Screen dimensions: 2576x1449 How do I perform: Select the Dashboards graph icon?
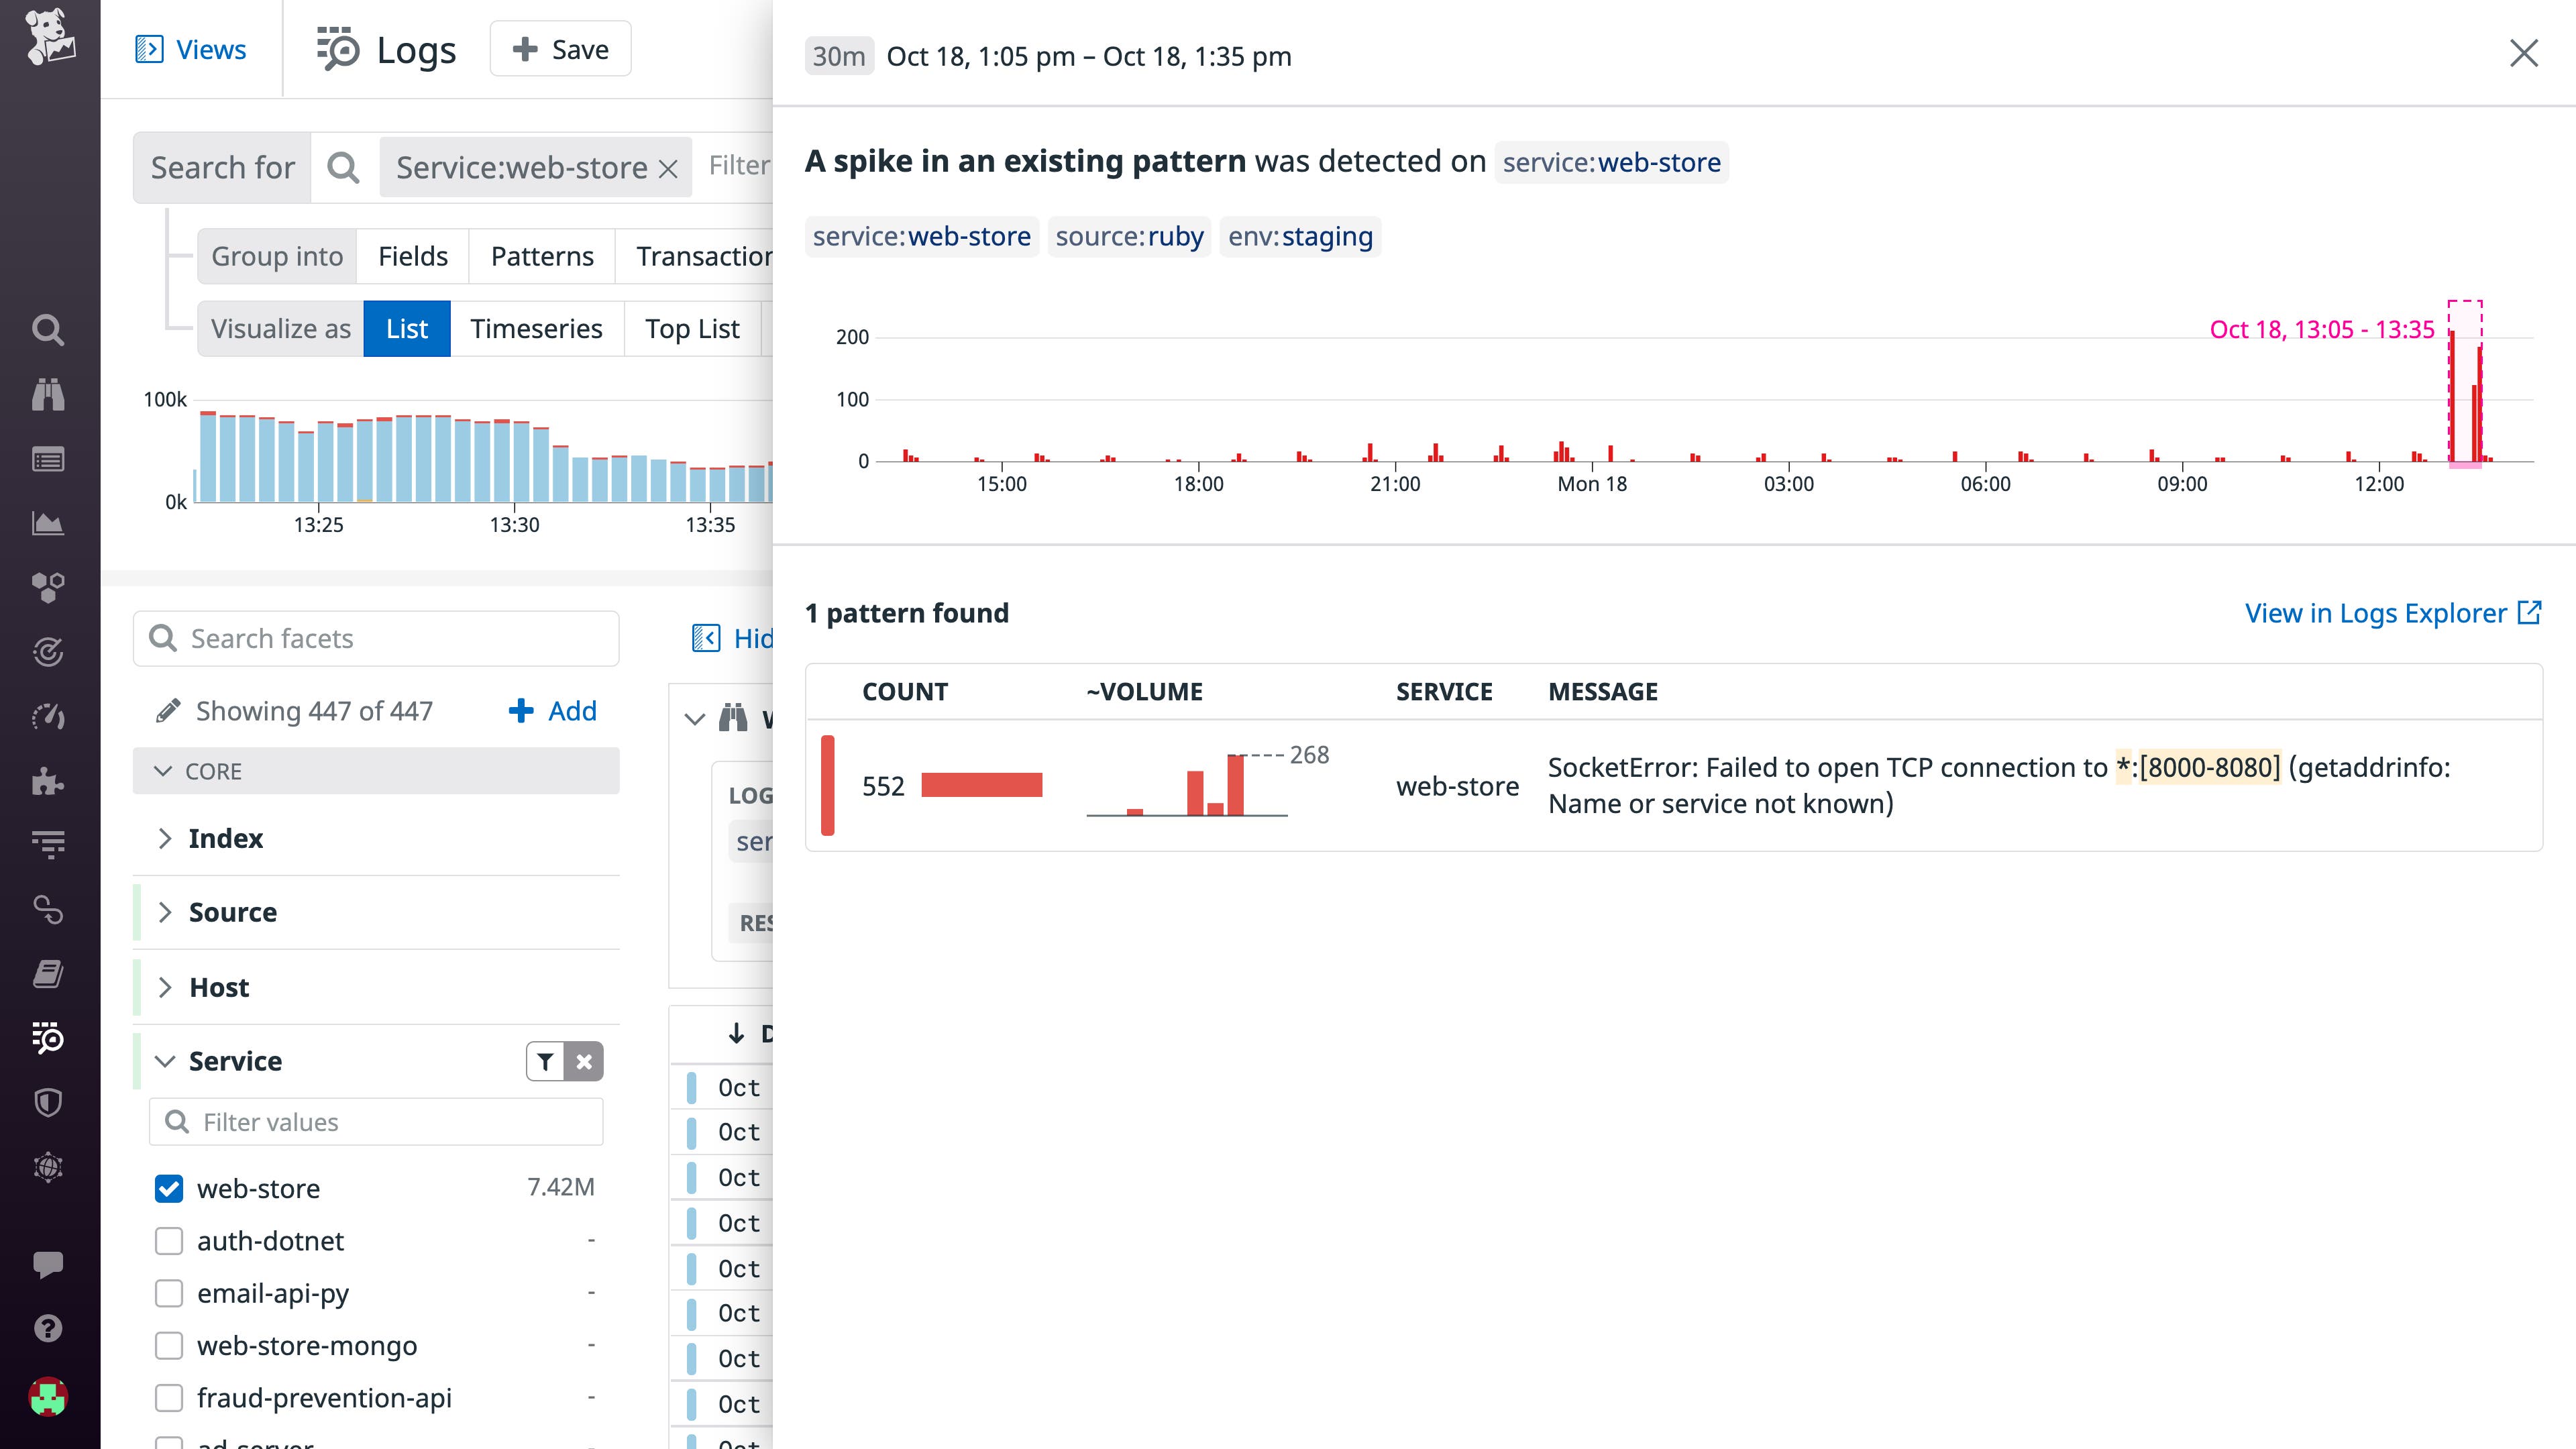pyautogui.click(x=48, y=523)
